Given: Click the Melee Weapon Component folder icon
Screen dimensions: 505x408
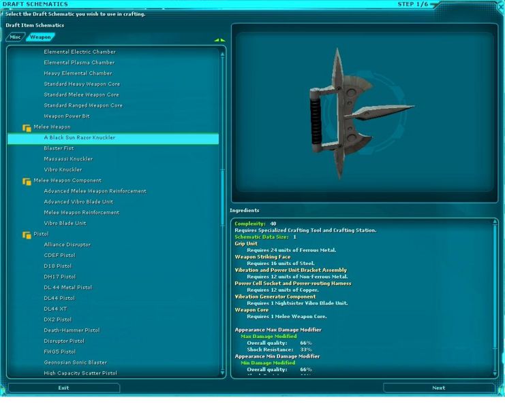Looking at the screenshot, I should (x=27, y=181).
